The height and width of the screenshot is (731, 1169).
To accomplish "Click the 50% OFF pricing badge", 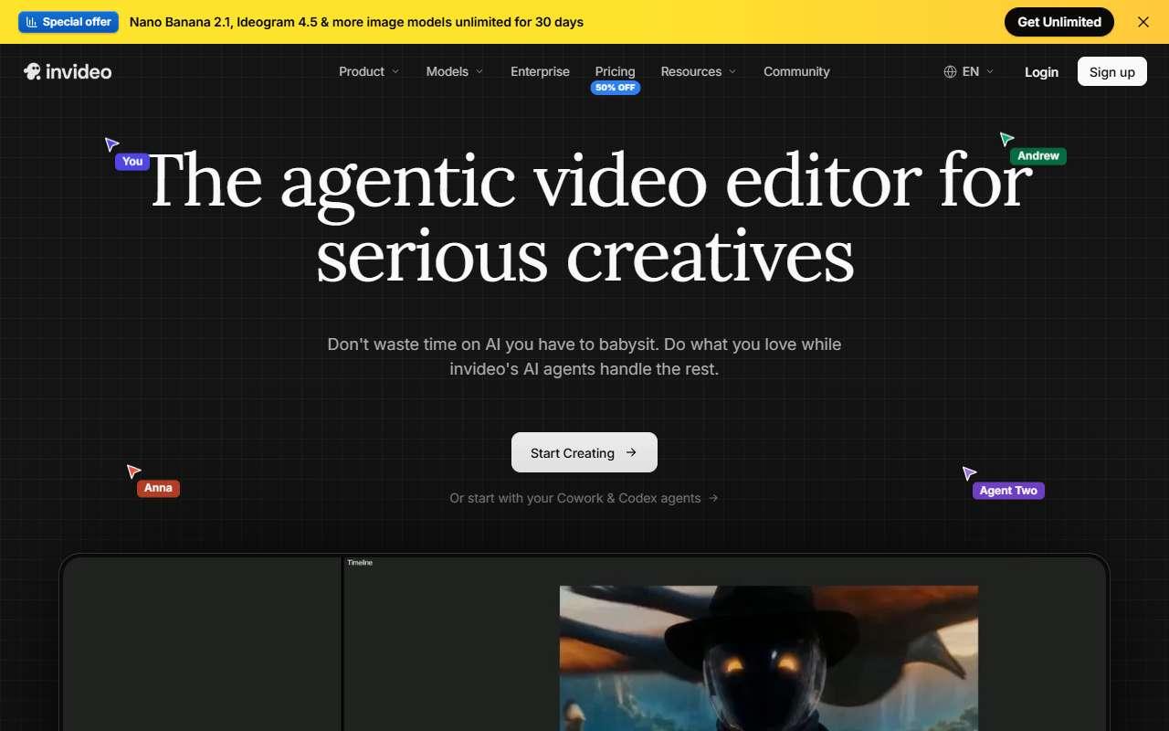I will (x=616, y=88).
